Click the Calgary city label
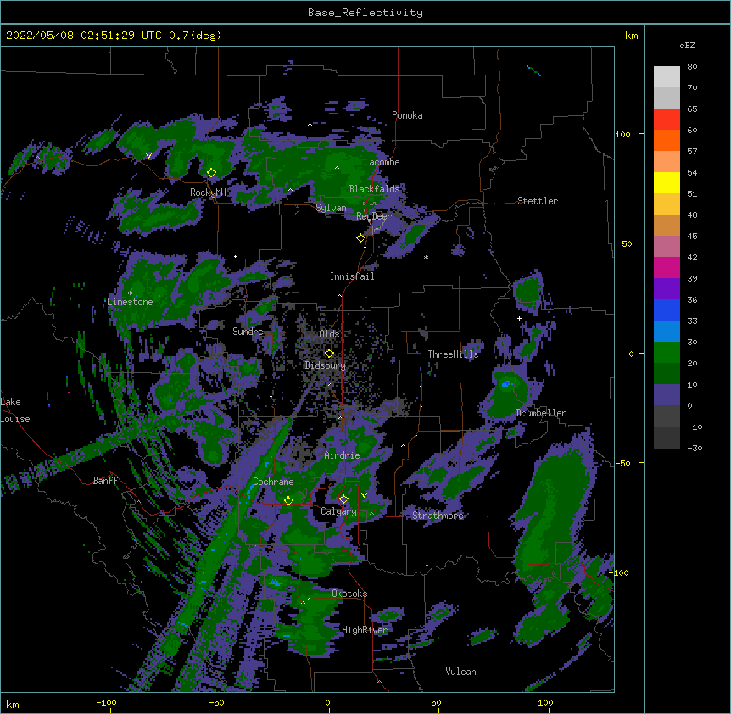Screen dimensions: 731x714 click(338, 511)
